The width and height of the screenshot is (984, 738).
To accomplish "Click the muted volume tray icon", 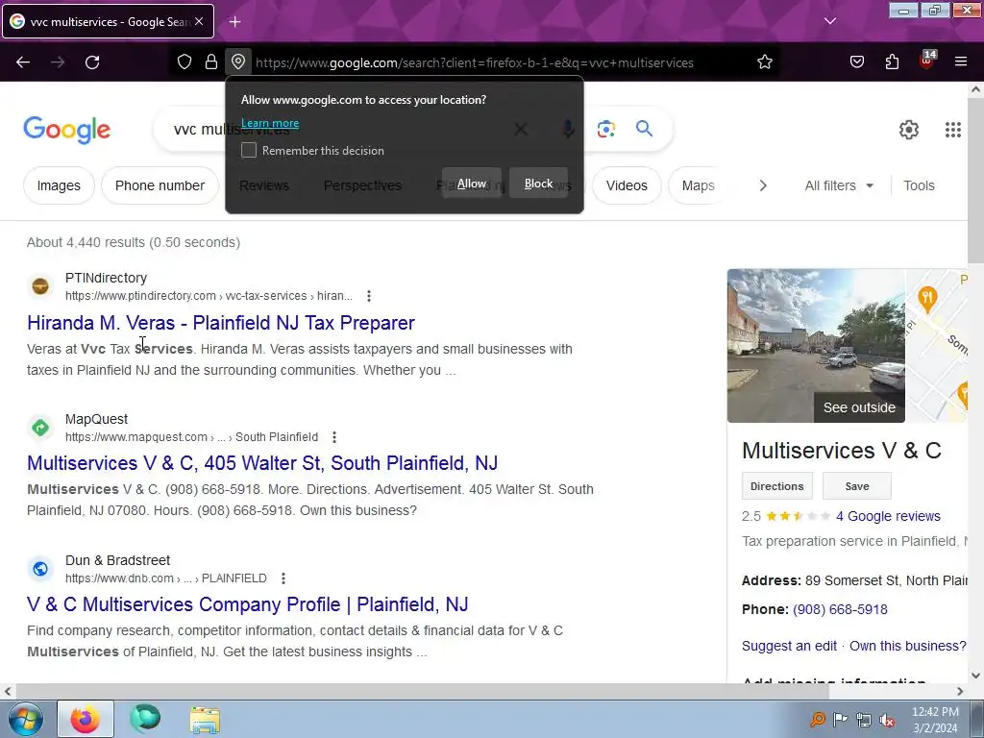I will pyautogui.click(x=887, y=720).
